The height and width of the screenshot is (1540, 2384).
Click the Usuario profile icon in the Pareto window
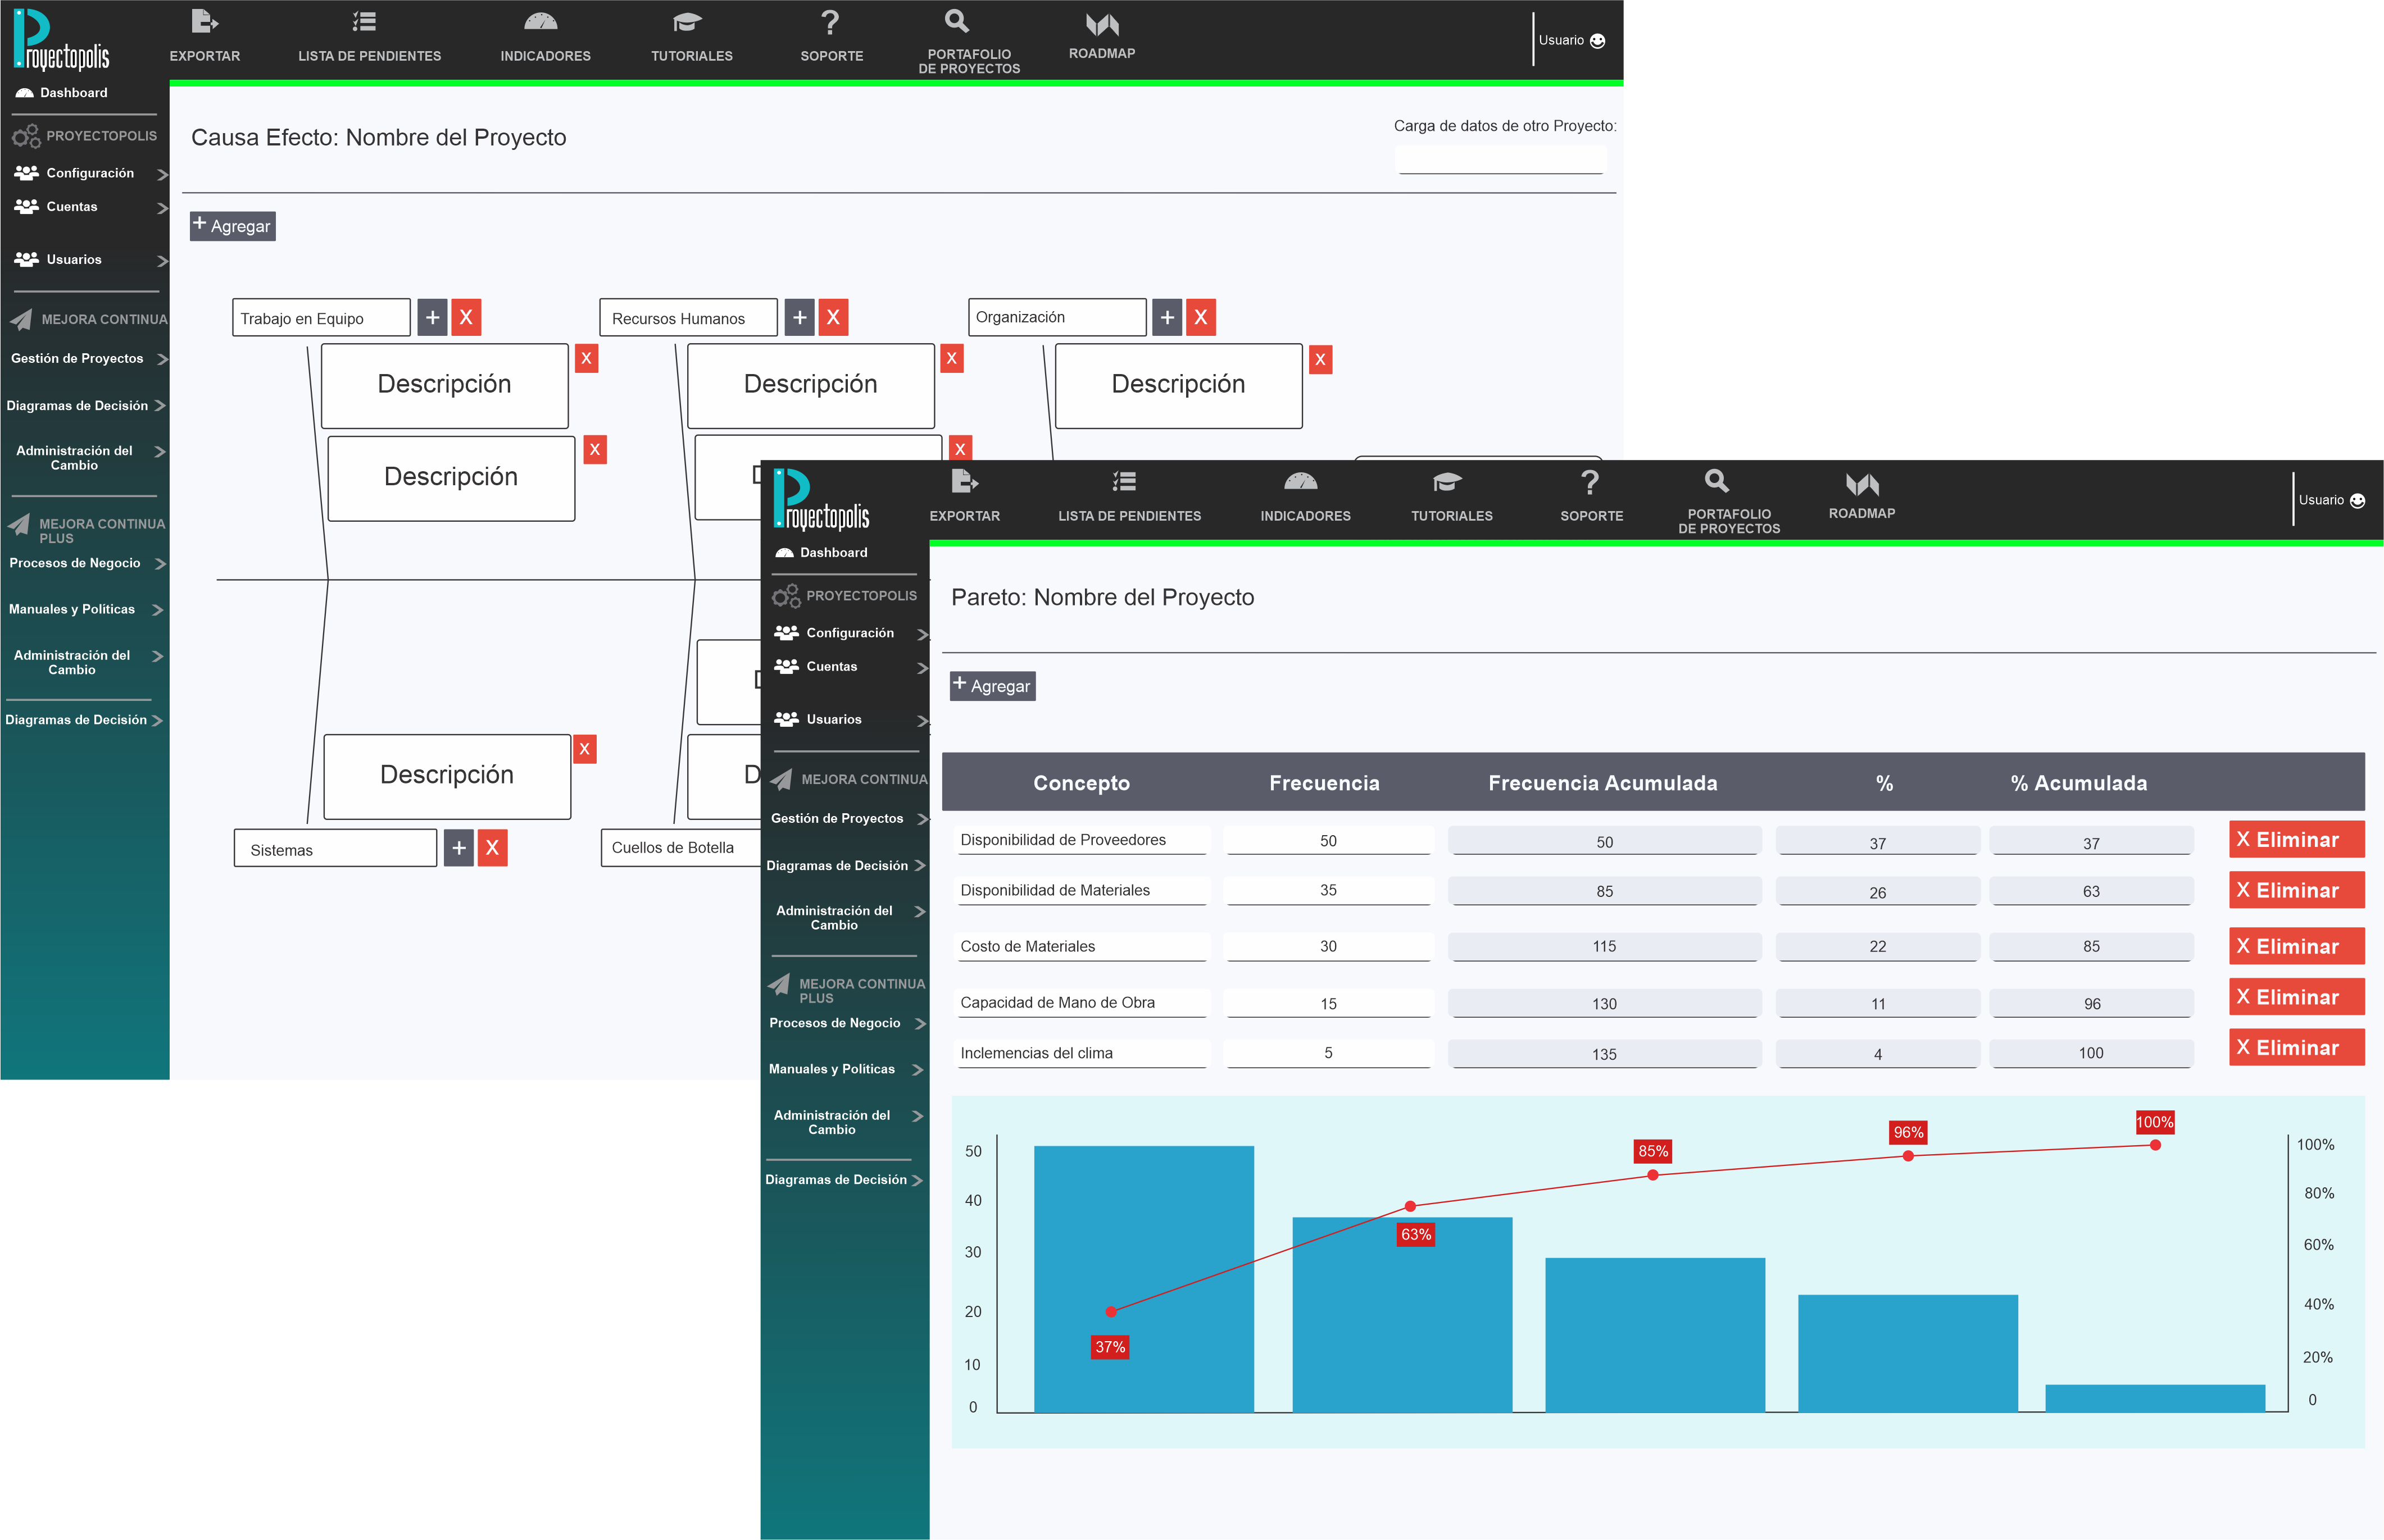pyautogui.click(x=2357, y=501)
